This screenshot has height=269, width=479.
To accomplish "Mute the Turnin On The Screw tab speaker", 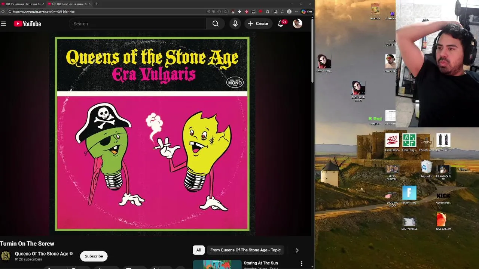I will 54,4.
